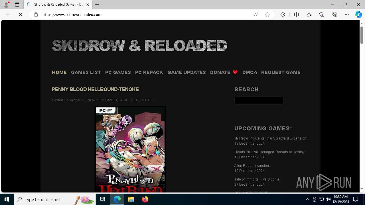Open the Extensions puzzle icon
The height and width of the screenshot is (205, 365).
click(x=283, y=15)
